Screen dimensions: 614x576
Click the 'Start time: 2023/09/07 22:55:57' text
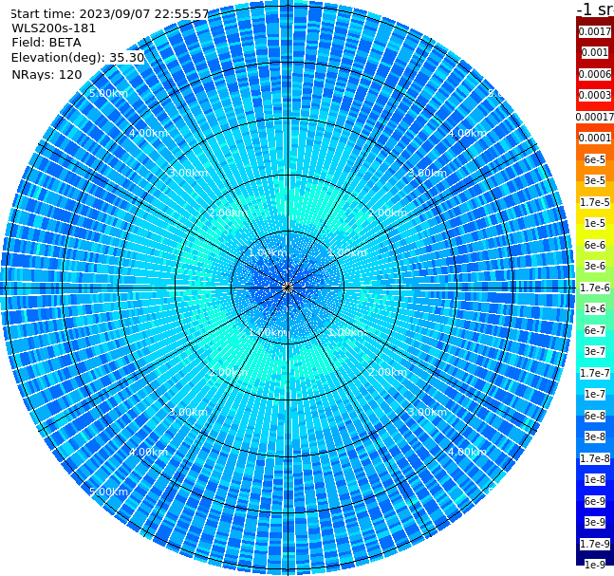(x=109, y=13)
